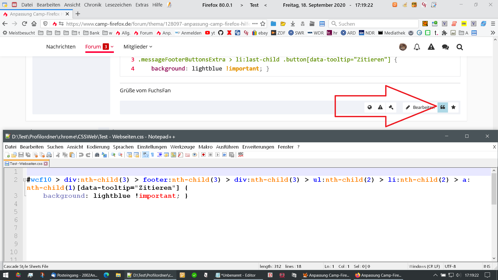Open forum notifications bell
This screenshot has height=280, width=498.
point(417,47)
